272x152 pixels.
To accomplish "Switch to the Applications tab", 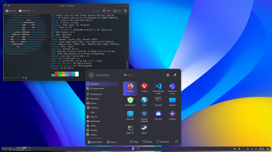I will coord(95,142).
